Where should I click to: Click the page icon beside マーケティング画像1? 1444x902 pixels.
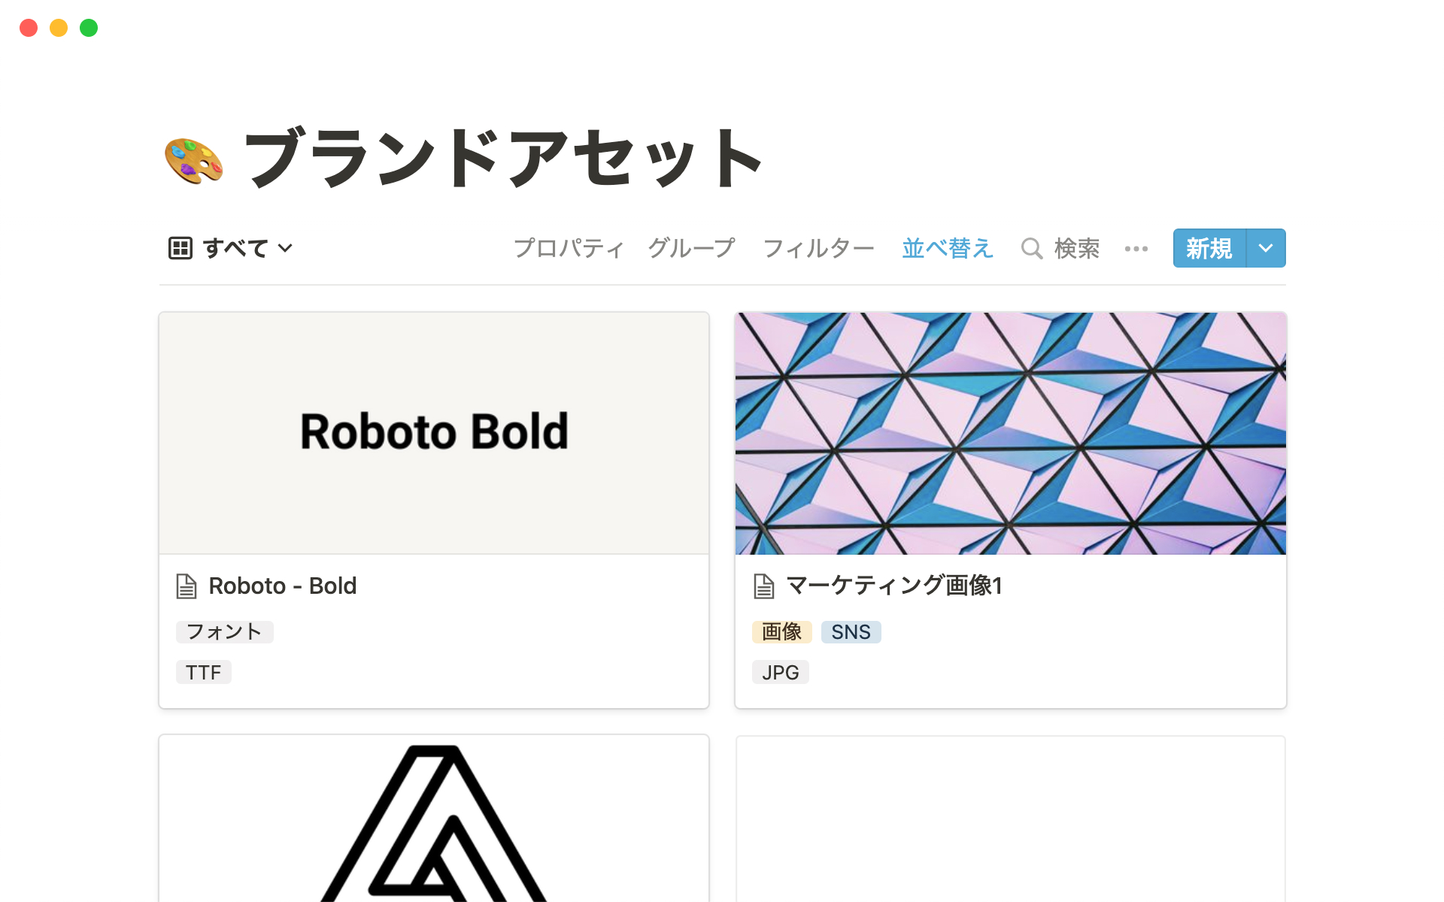[x=763, y=586]
